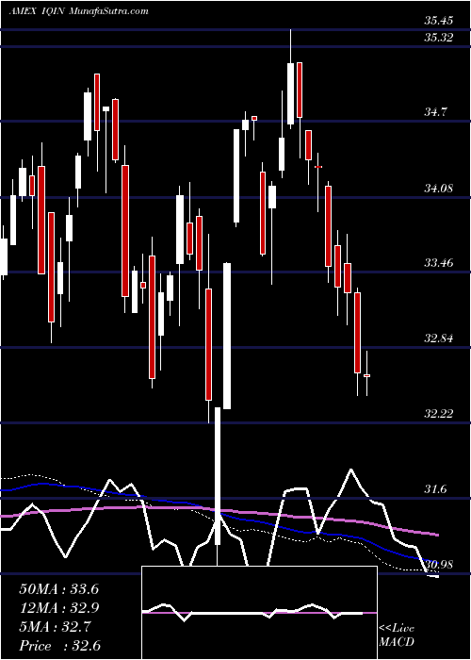Select the 35.45 price axis label
The image size is (471, 660).
point(438,20)
